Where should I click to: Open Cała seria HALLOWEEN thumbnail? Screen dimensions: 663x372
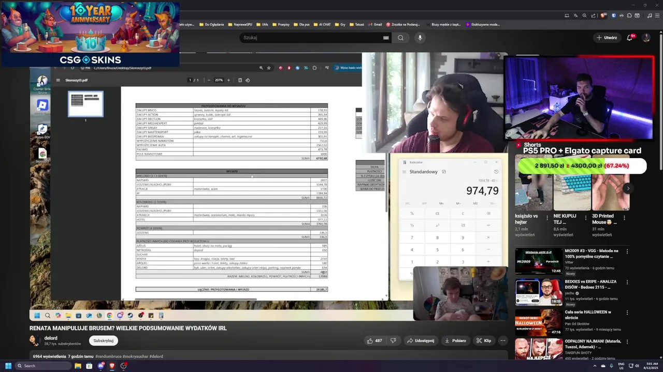pos(539,322)
